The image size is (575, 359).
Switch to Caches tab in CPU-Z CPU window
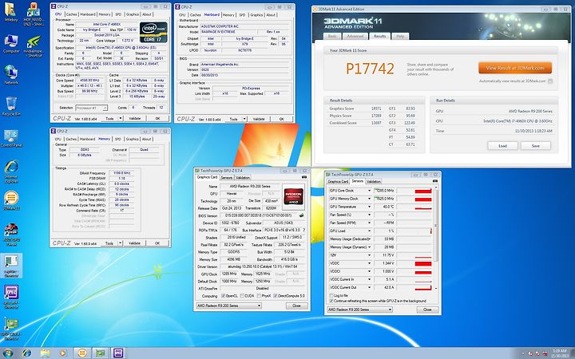click(72, 14)
